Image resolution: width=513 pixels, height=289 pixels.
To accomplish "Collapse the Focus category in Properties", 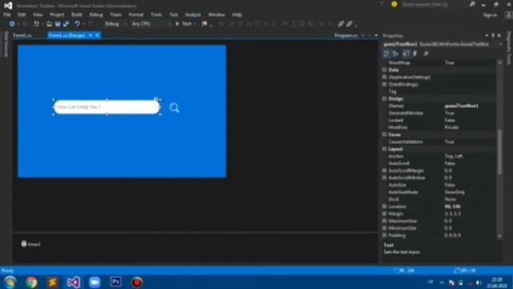I will coord(385,135).
